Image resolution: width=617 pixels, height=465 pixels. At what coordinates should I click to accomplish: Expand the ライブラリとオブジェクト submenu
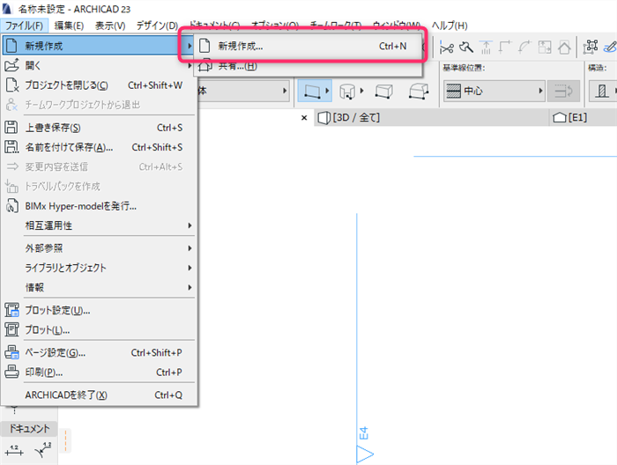[99, 268]
